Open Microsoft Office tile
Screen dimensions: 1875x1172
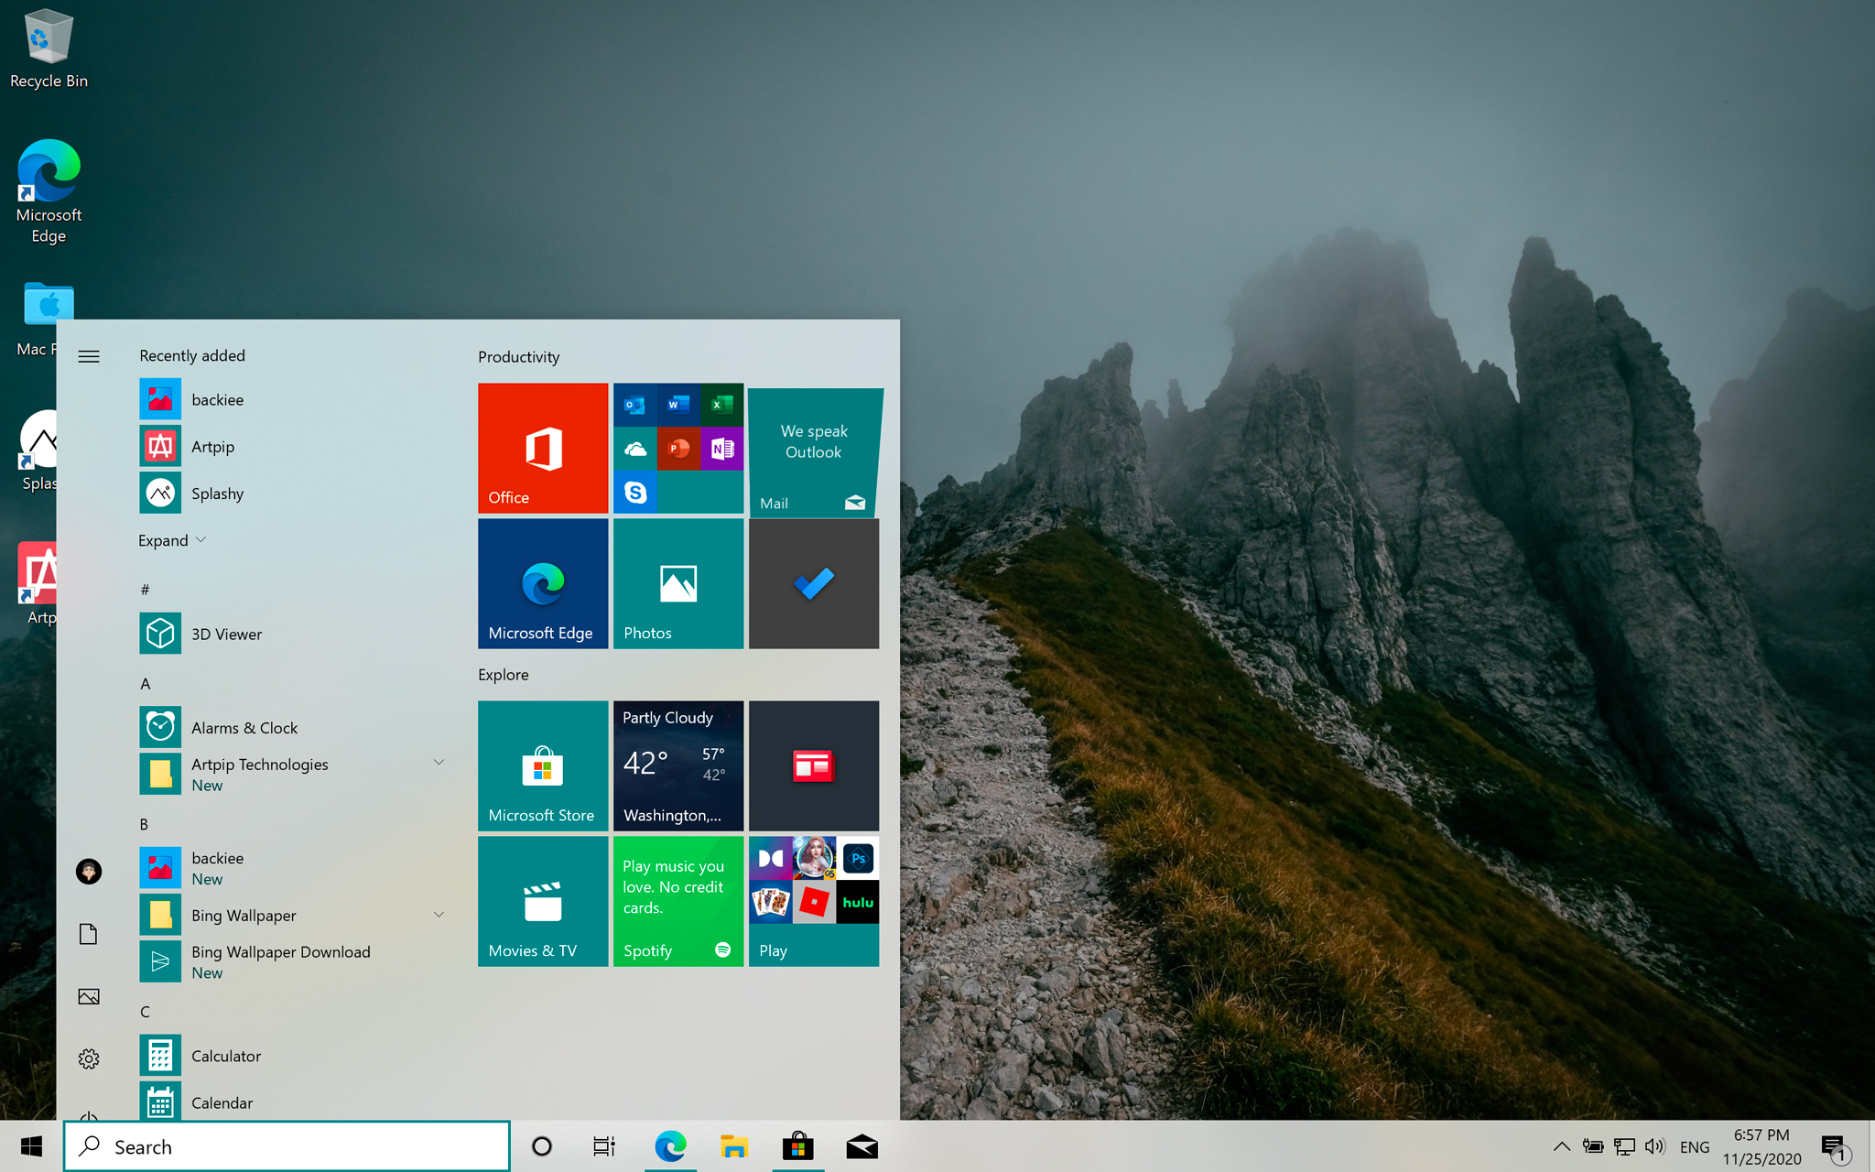click(540, 446)
